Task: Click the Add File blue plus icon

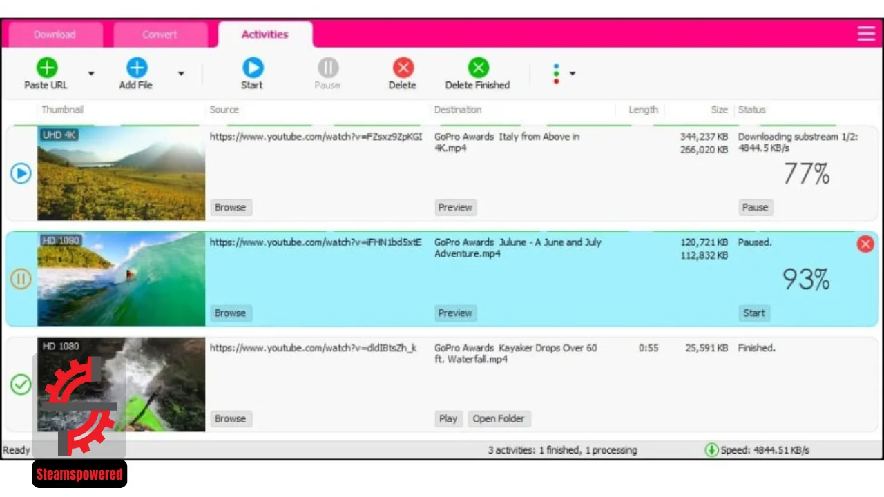Action: (x=137, y=68)
